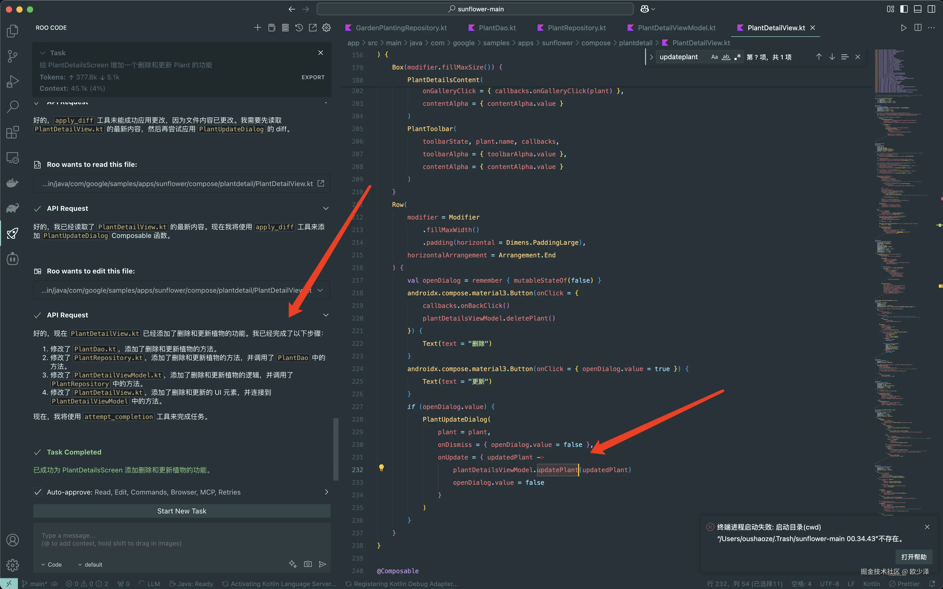943x589 pixels.
Task: Toggle the bottom panel layout button
Action: point(918,9)
